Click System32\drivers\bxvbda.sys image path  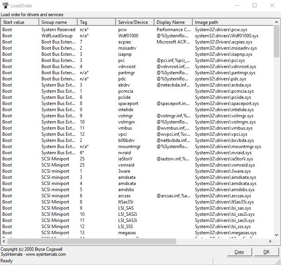click(224, 140)
